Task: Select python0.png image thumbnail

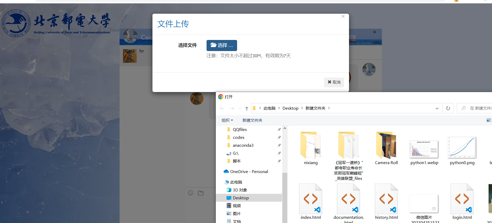Action: (462, 147)
